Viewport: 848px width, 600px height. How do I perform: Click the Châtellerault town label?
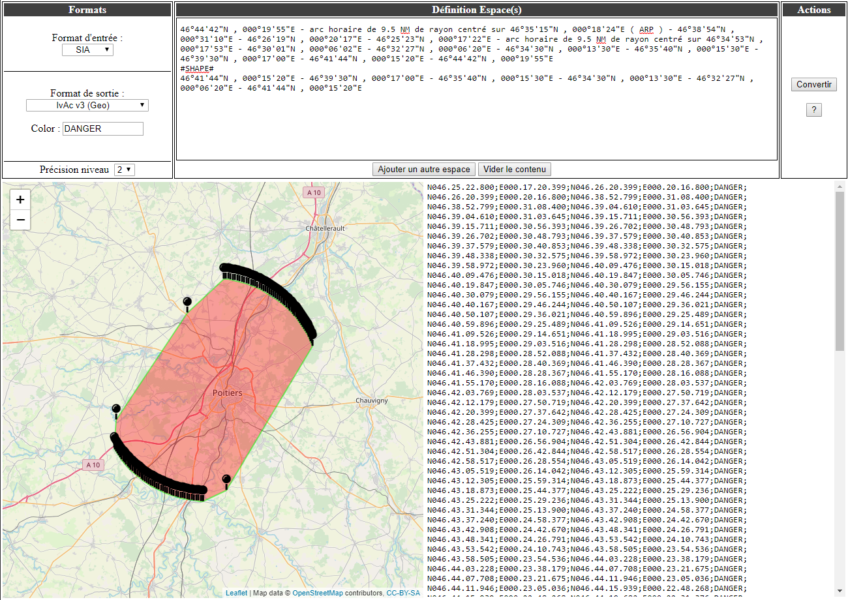tap(325, 229)
